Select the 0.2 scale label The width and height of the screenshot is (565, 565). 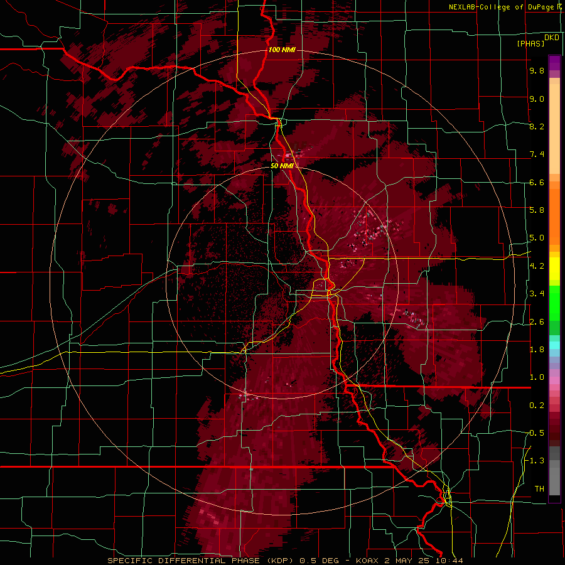pyautogui.click(x=537, y=406)
